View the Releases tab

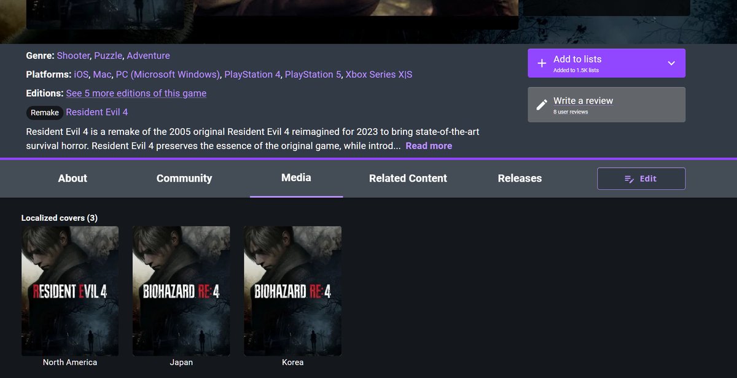click(x=520, y=178)
